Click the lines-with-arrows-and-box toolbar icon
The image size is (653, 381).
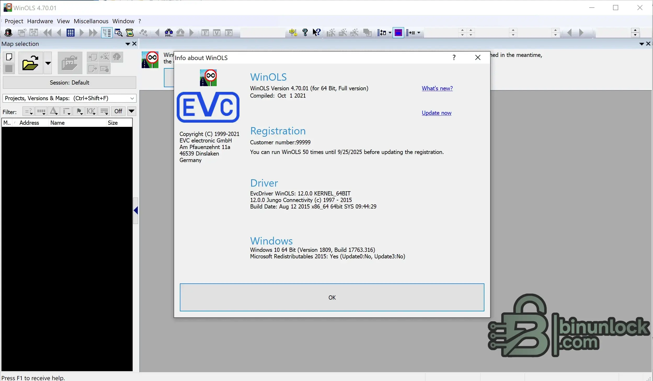(x=381, y=33)
